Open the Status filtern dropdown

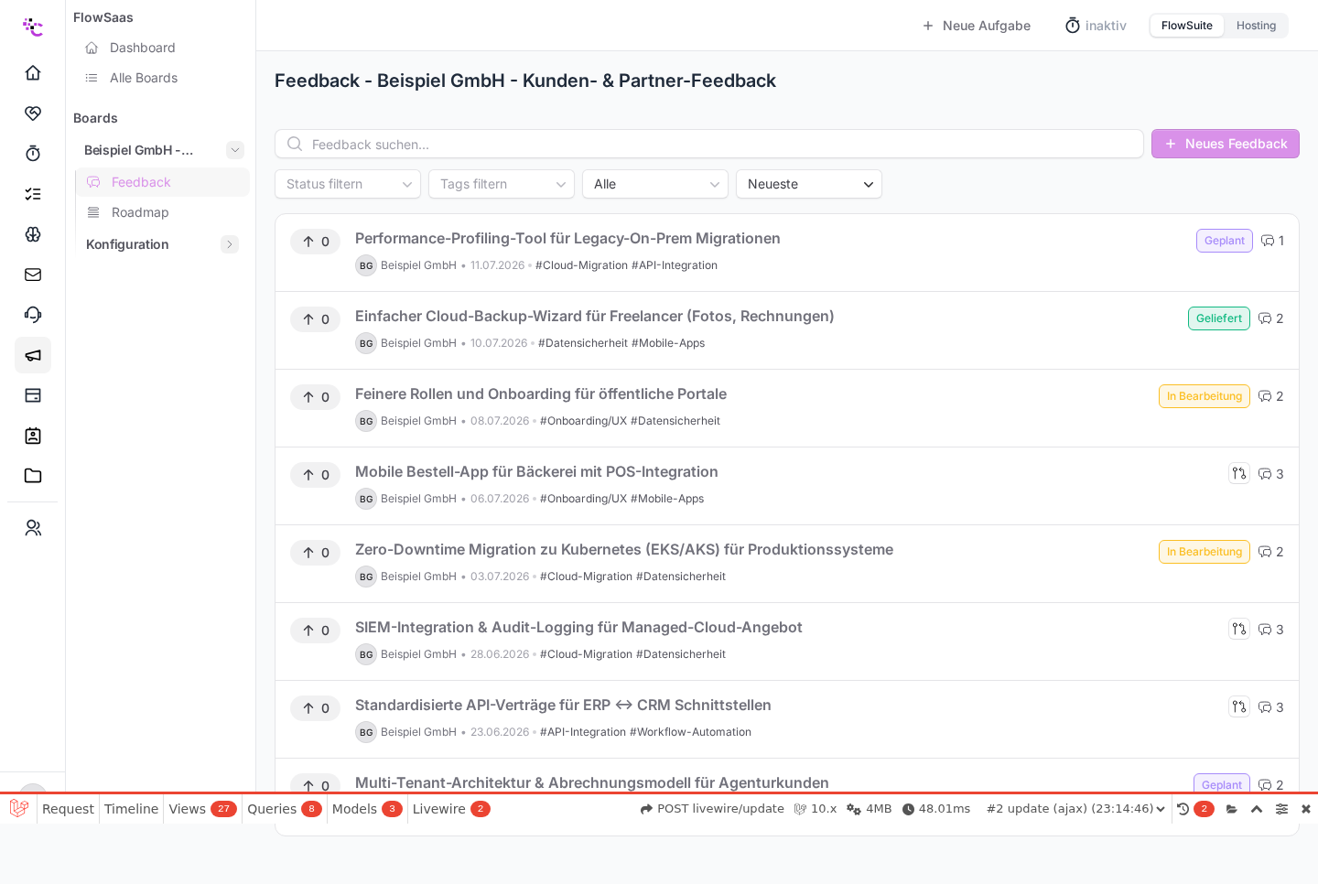[348, 184]
